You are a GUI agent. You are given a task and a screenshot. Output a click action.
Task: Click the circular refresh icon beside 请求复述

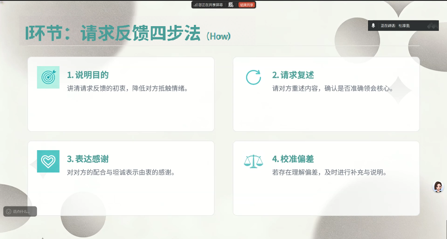pos(253,77)
